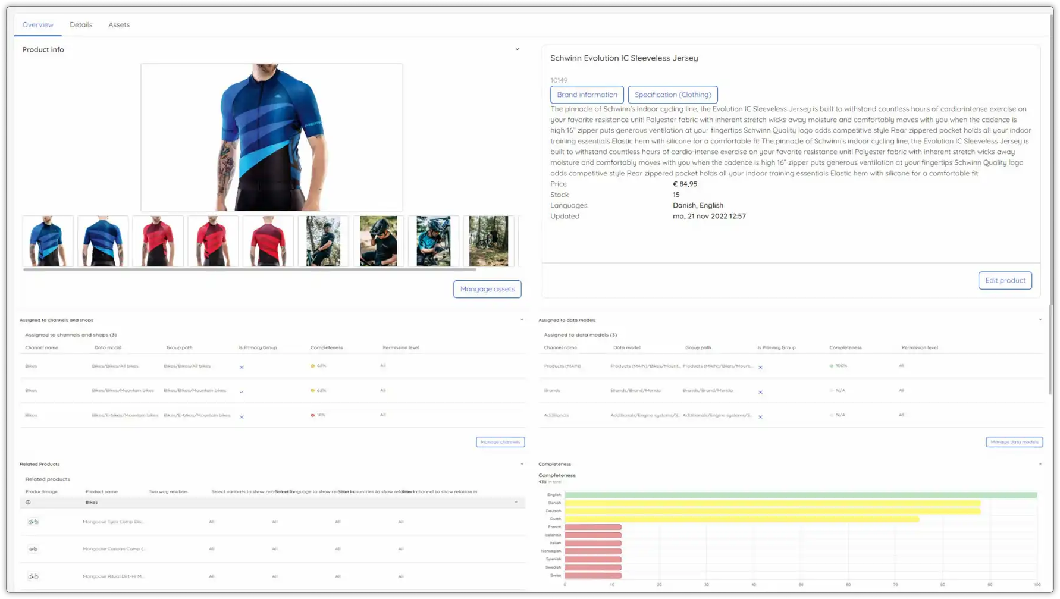Click primary group X icon for Bikes/Bikes/All bikes

[x=242, y=367]
